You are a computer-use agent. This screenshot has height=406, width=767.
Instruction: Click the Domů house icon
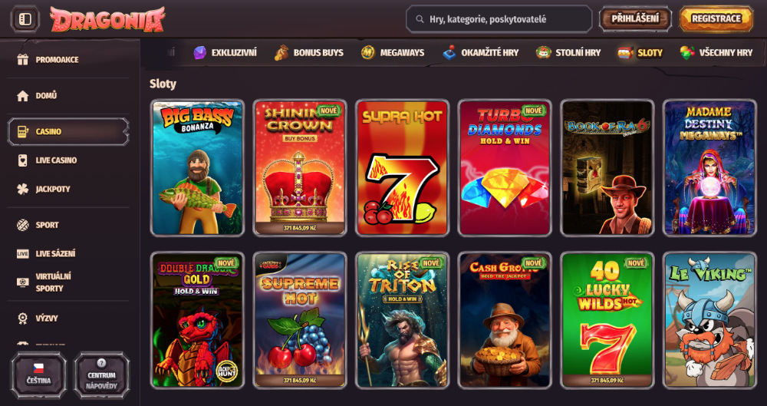coord(22,95)
